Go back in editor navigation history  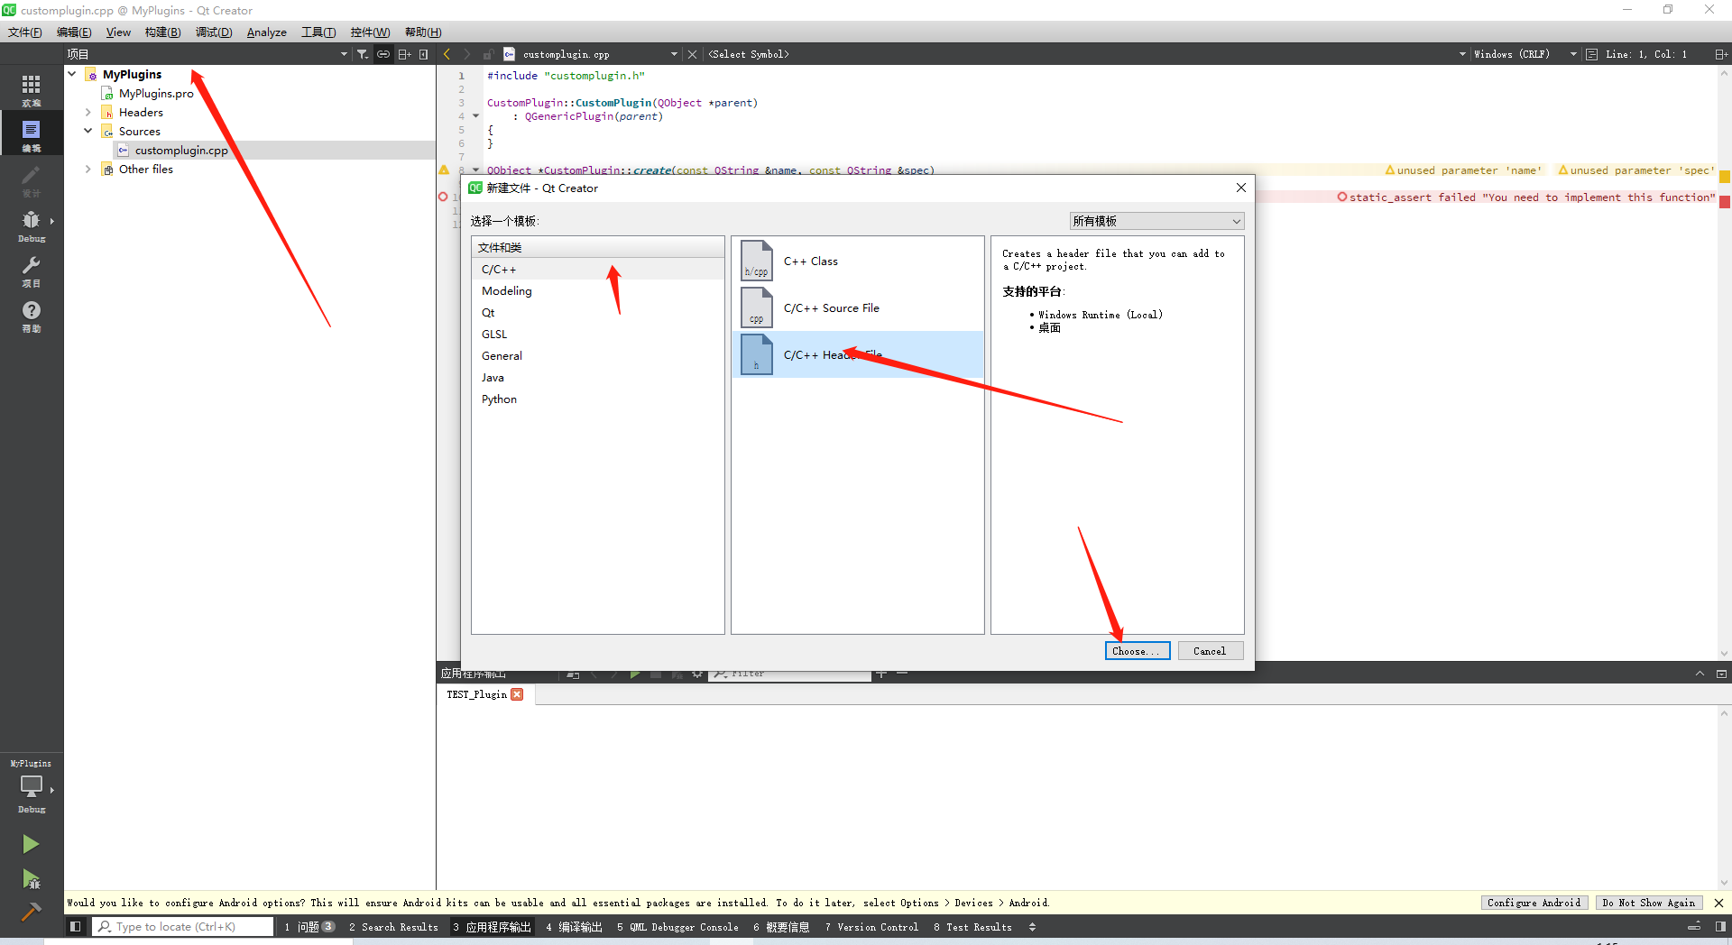tap(447, 54)
